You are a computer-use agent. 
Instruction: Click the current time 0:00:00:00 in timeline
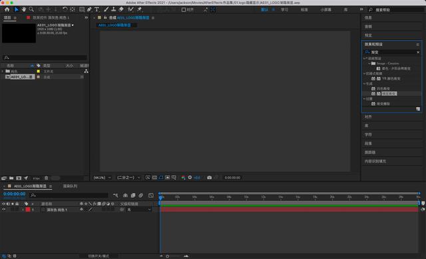click(x=15, y=194)
